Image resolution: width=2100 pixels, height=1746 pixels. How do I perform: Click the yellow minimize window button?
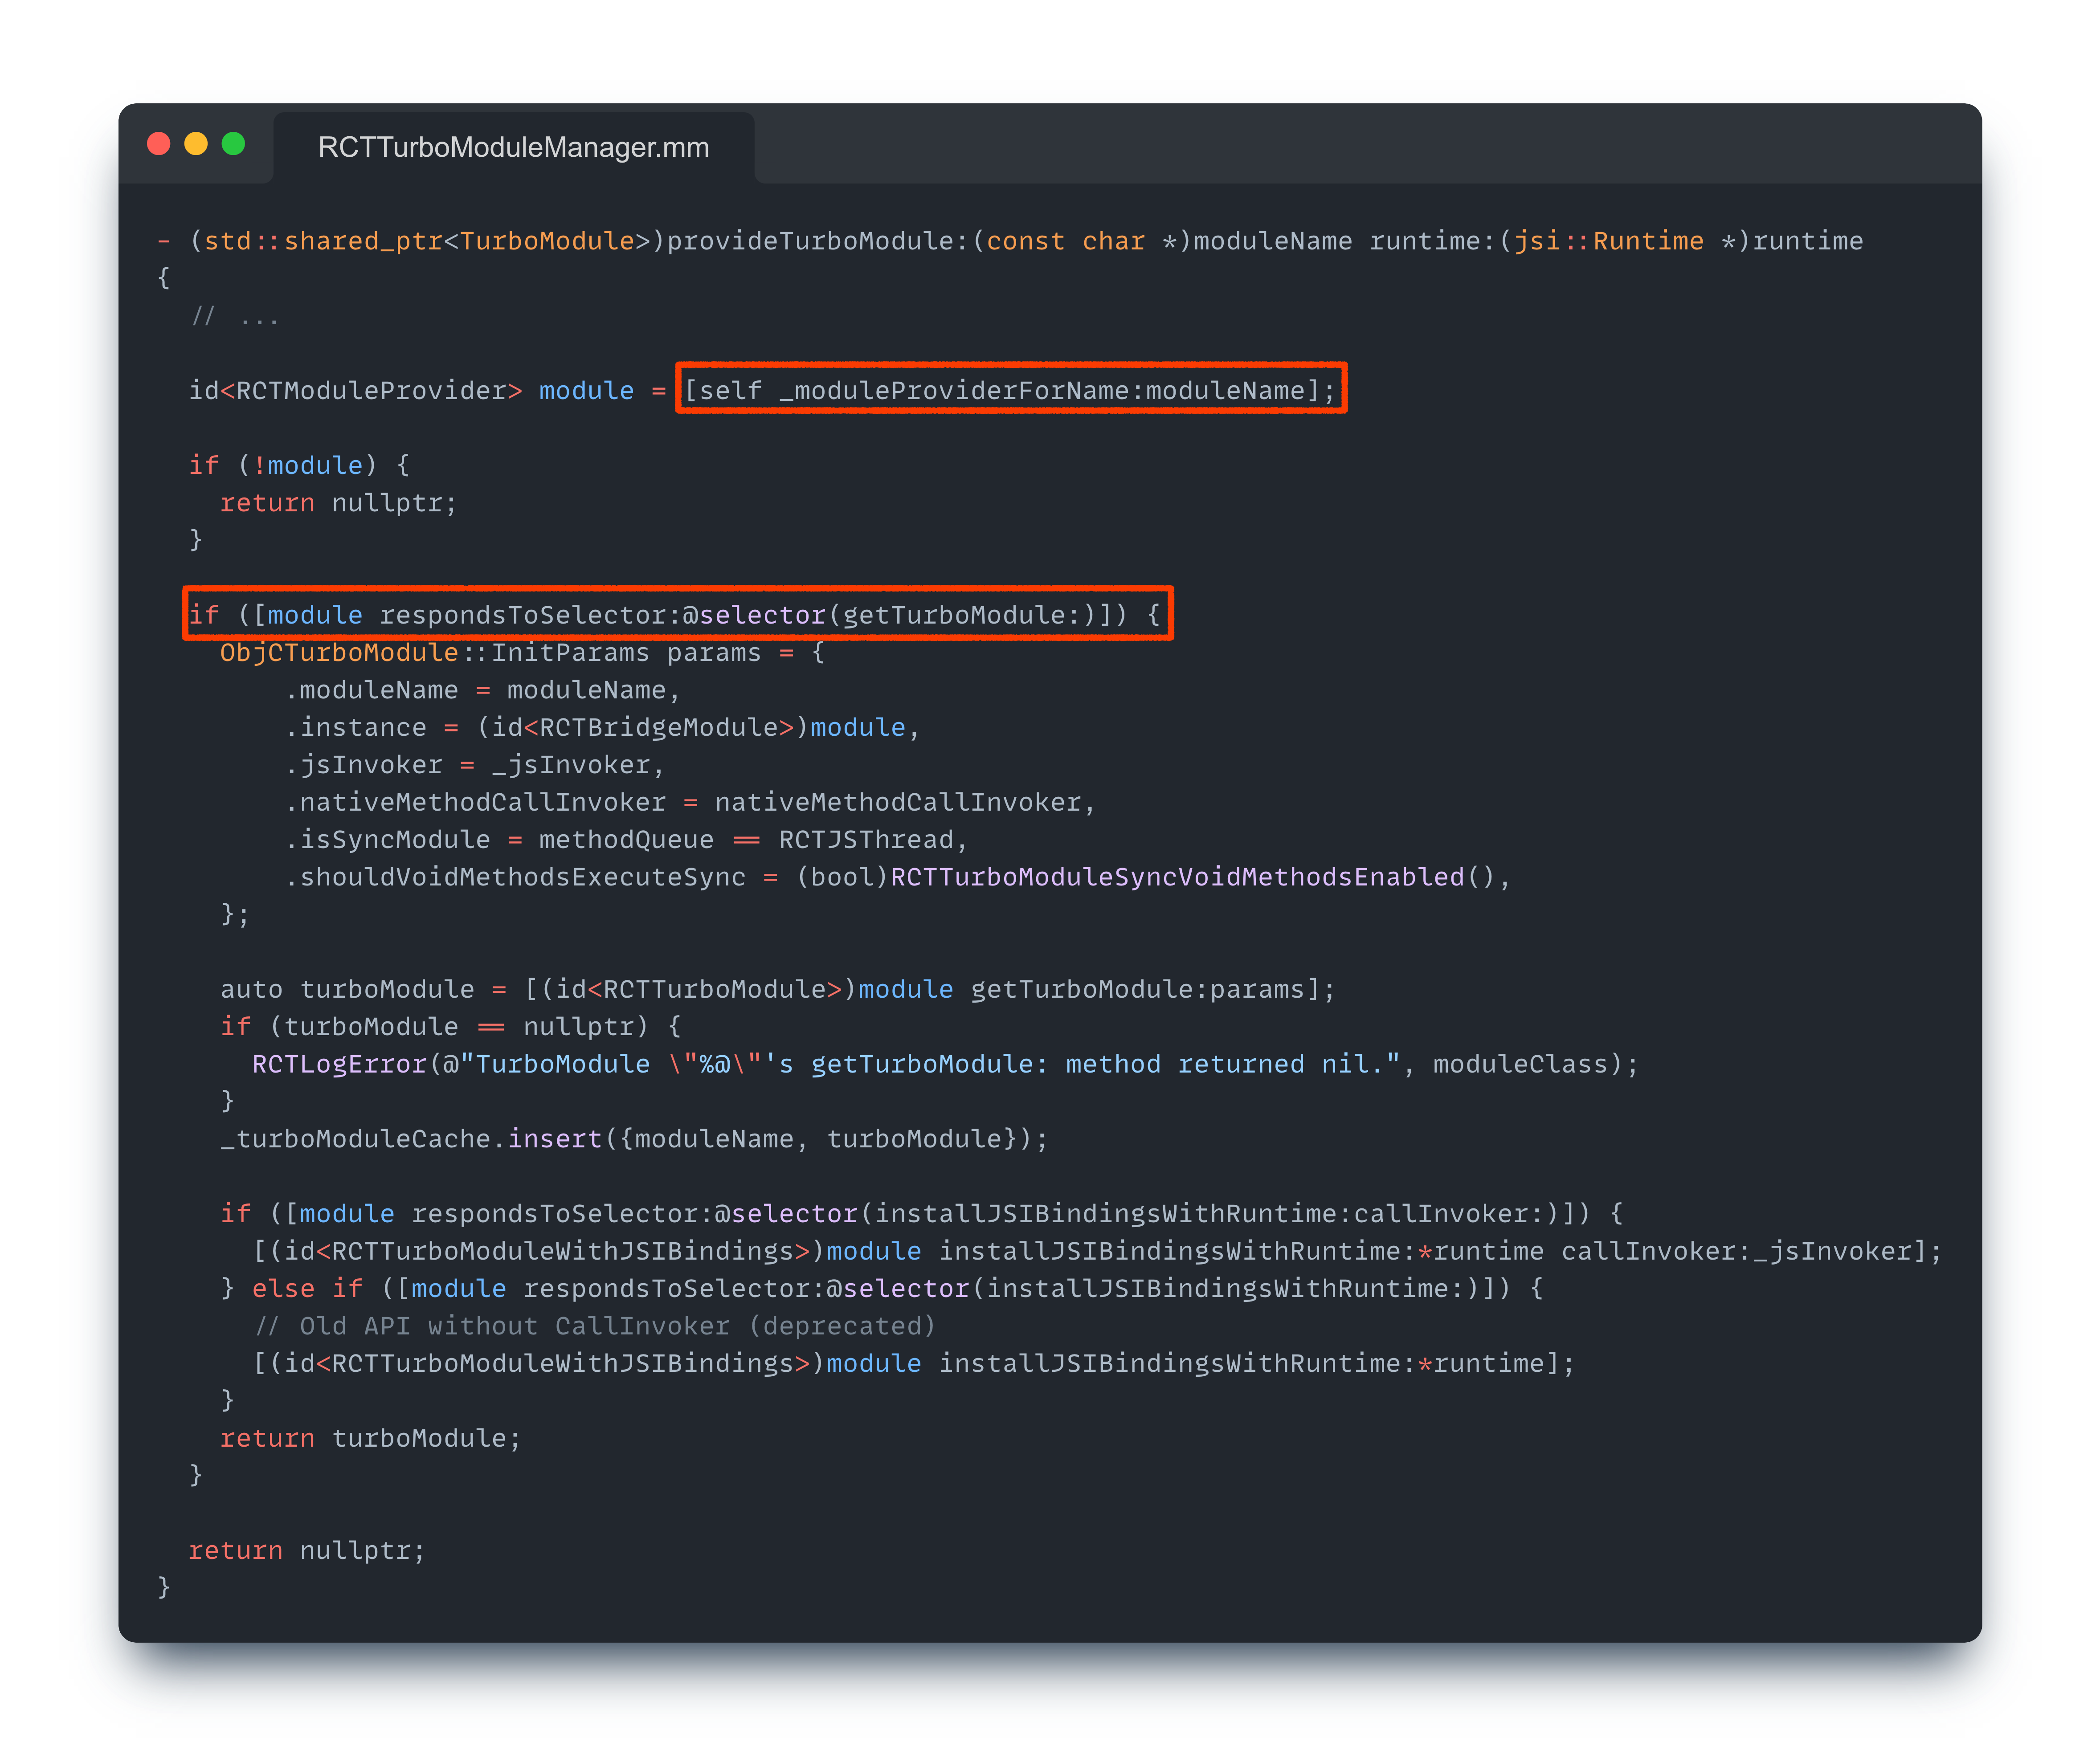[196, 144]
